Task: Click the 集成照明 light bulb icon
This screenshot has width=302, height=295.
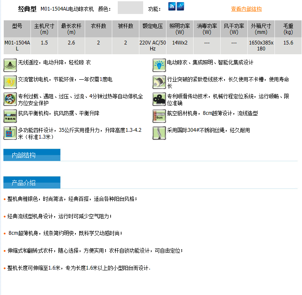Action: pyautogui.click(x=159, y=65)
